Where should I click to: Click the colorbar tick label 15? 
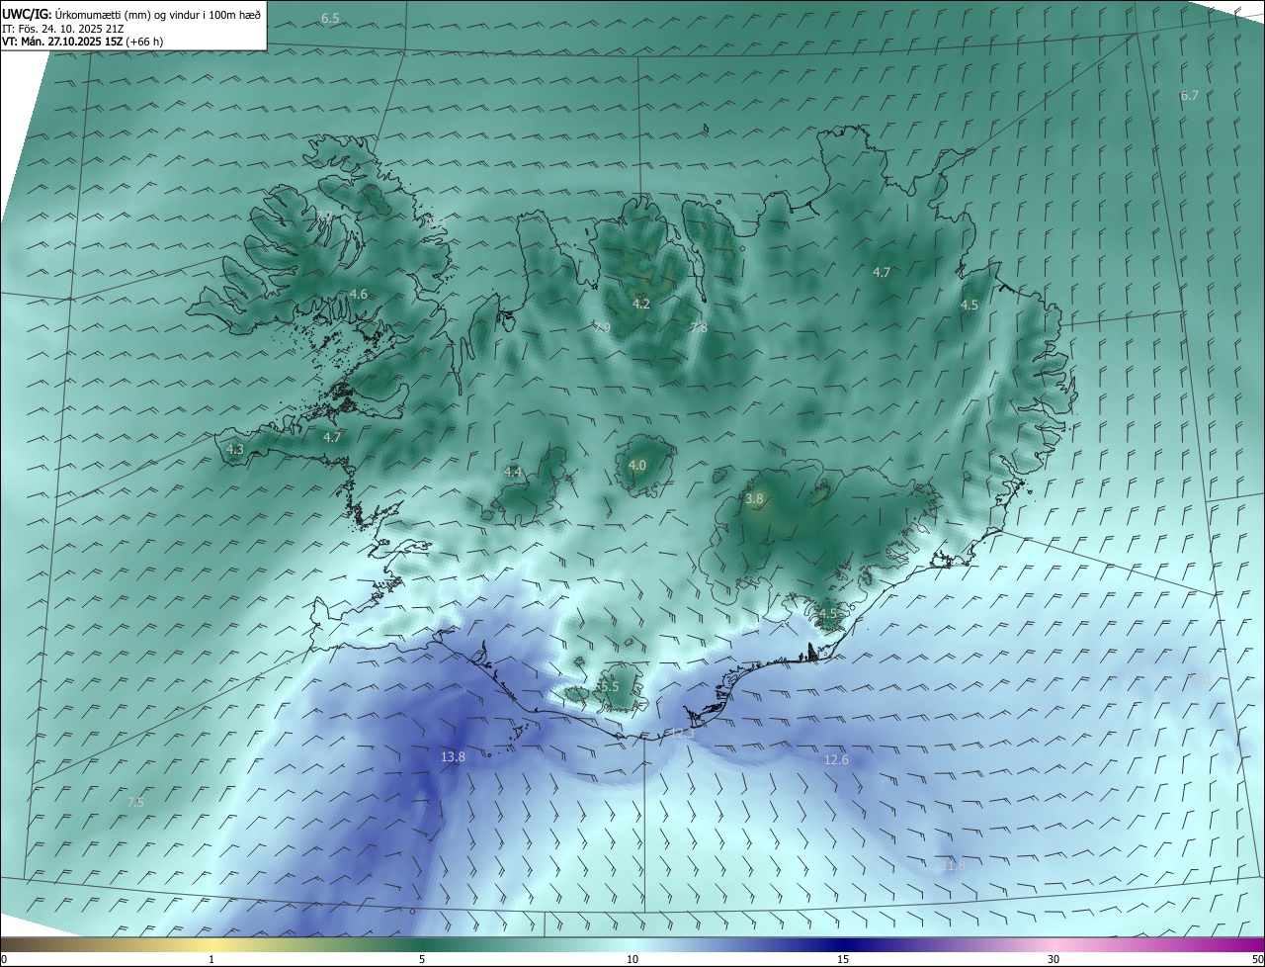click(x=843, y=959)
